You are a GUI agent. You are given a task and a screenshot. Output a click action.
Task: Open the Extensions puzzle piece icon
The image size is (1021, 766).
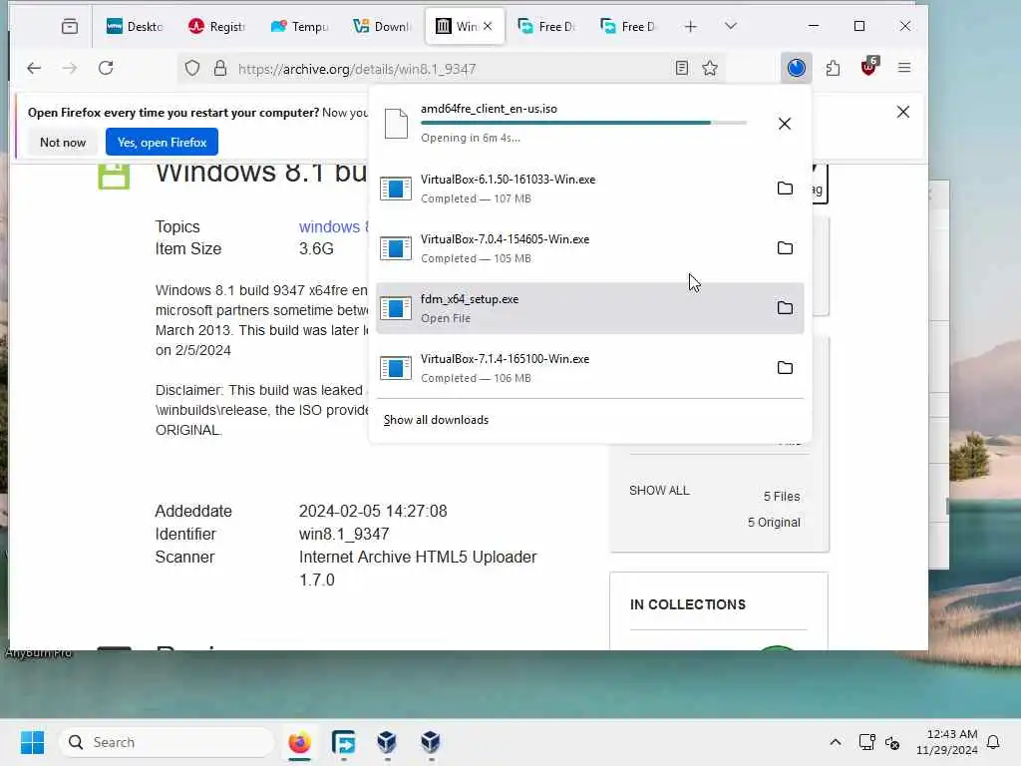[x=833, y=68]
